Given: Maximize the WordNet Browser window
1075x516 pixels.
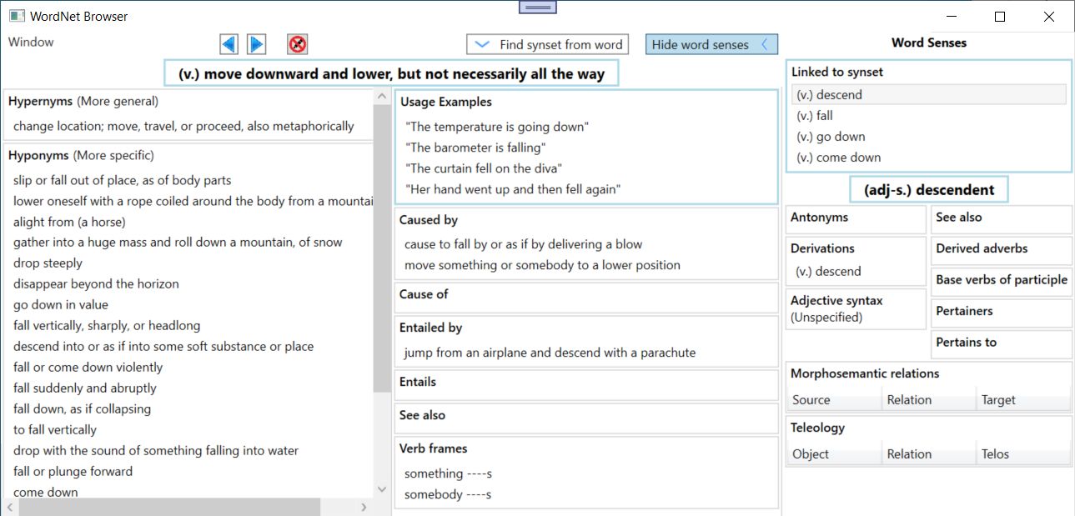Looking at the screenshot, I should pyautogui.click(x=1000, y=17).
